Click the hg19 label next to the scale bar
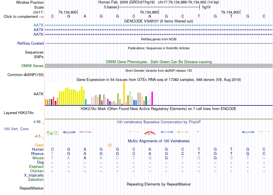The height and width of the screenshot is (195, 273). coord(206,7)
